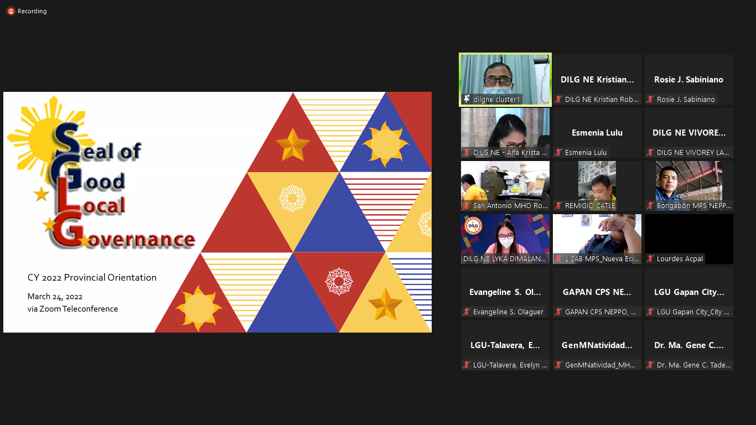756x425 pixels.
Task: Click muted mic icon beside Lourdes Acpal
Action: tap(650, 259)
